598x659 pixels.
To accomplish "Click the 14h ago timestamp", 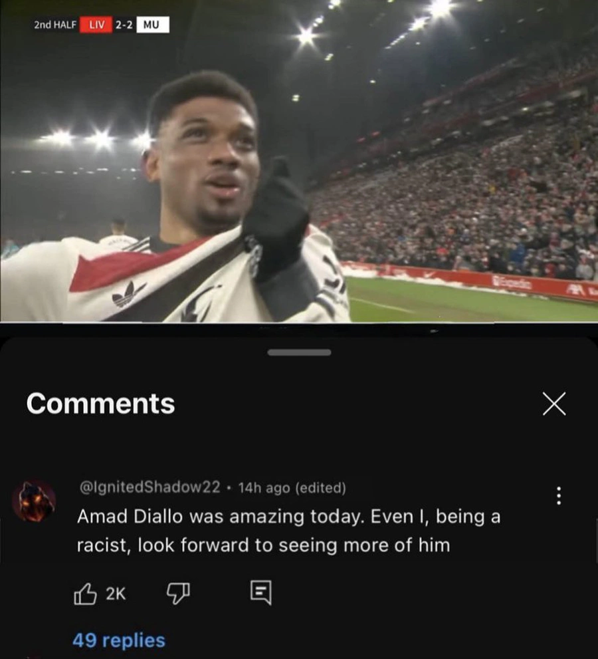I will click(x=264, y=487).
